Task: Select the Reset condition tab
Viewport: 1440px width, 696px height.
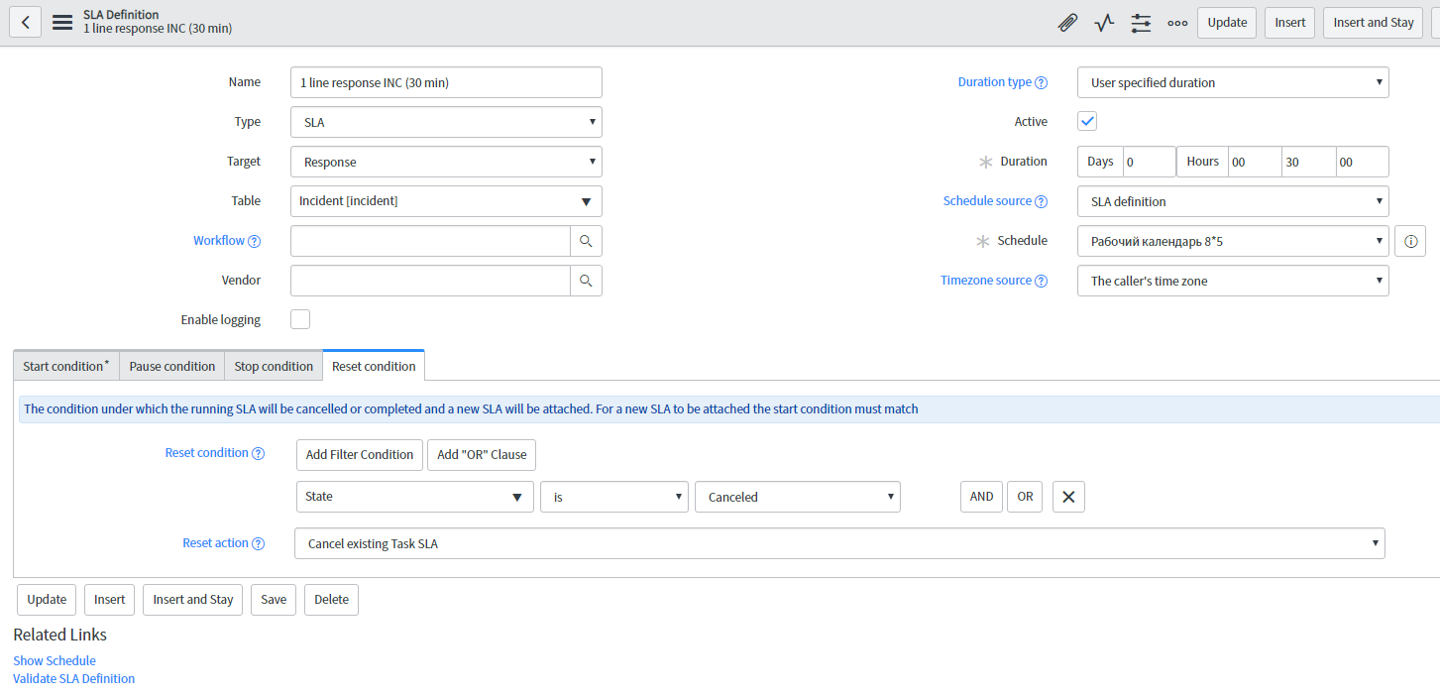Action: 374,366
